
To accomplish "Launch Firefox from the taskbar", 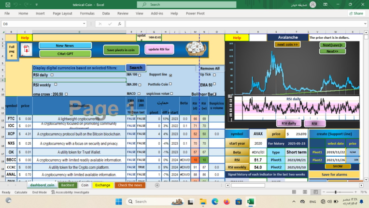I will (x=227, y=202).
